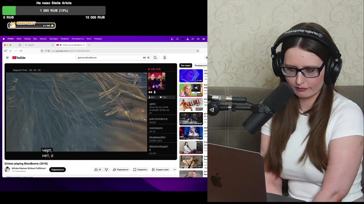Screen dimensions: 364x204
Task: Click the screen mirroring menu bar icon
Action: (x=177, y=39)
